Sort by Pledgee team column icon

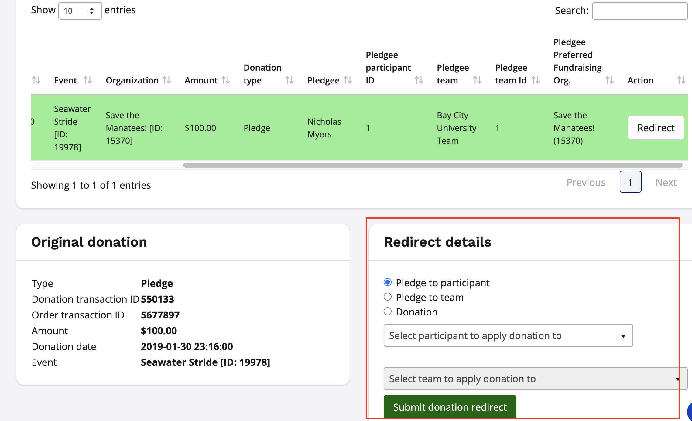pos(477,80)
